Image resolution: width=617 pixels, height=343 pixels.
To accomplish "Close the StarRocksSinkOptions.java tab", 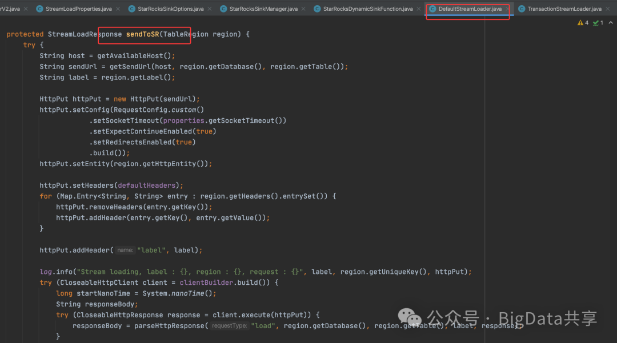I will pyautogui.click(x=210, y=9).
